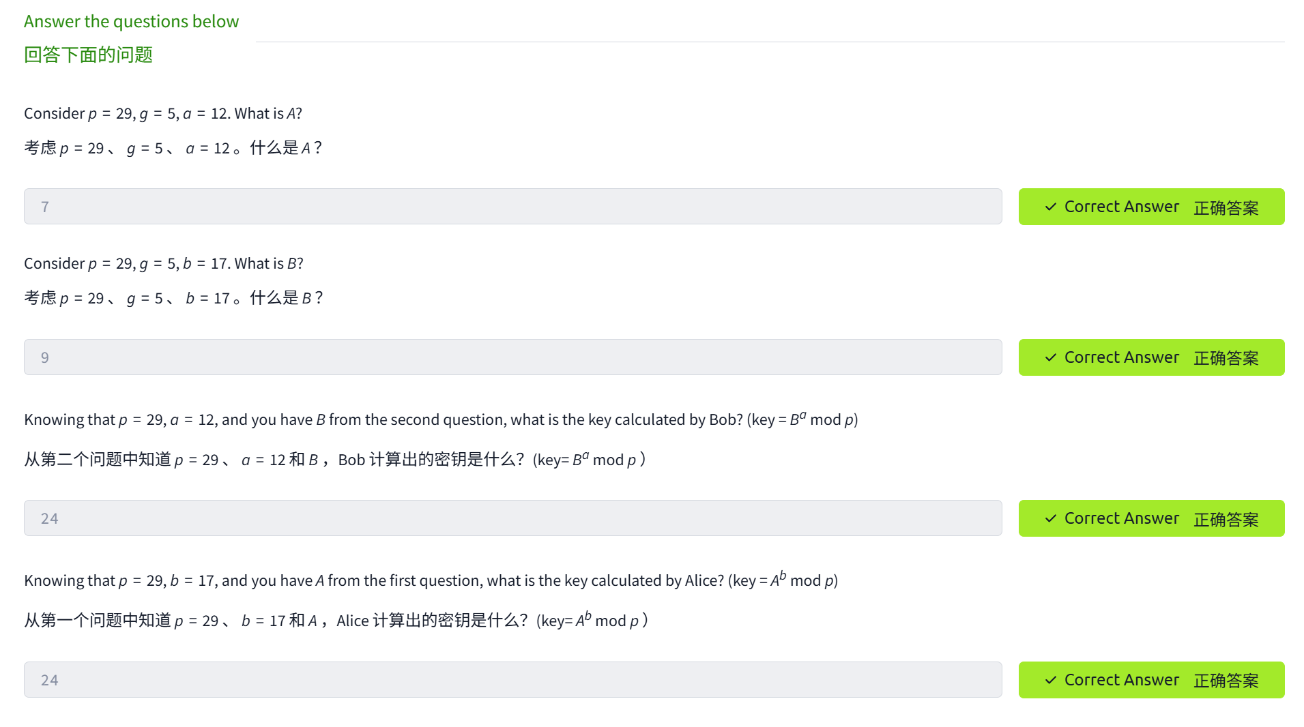The width and height of the screenshot is (1304, 727).
Task: Click the checkmark icon beside answer 9
Action: pyautogui.click(x=1051, y=357)
